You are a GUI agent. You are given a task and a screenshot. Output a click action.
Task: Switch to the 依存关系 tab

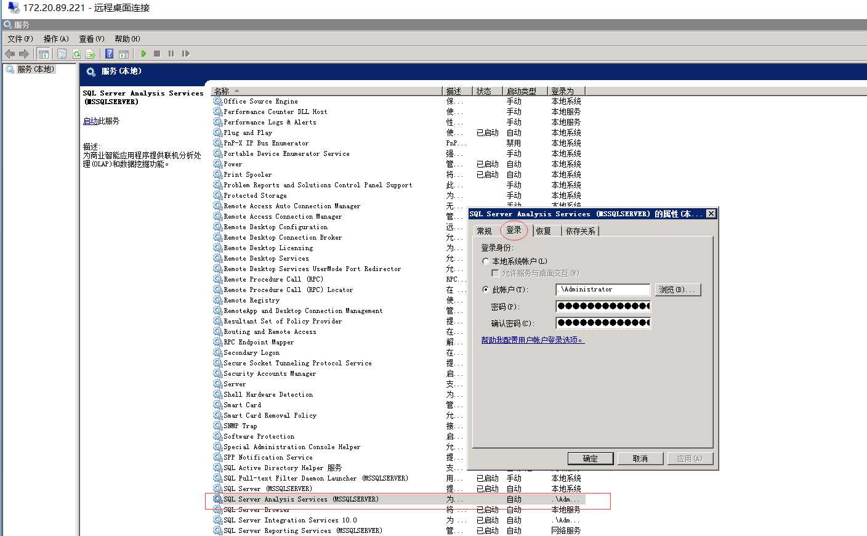click(580, 231)
